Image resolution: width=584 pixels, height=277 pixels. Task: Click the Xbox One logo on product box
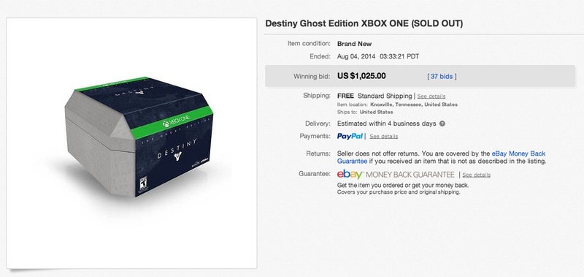click(176, 121)
